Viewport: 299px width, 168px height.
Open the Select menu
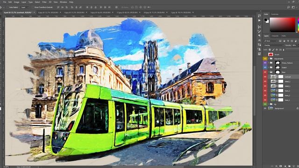[x=37, y=2]
